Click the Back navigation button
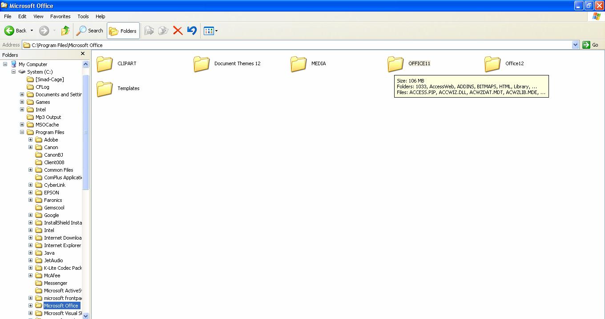 click(16, 31)
